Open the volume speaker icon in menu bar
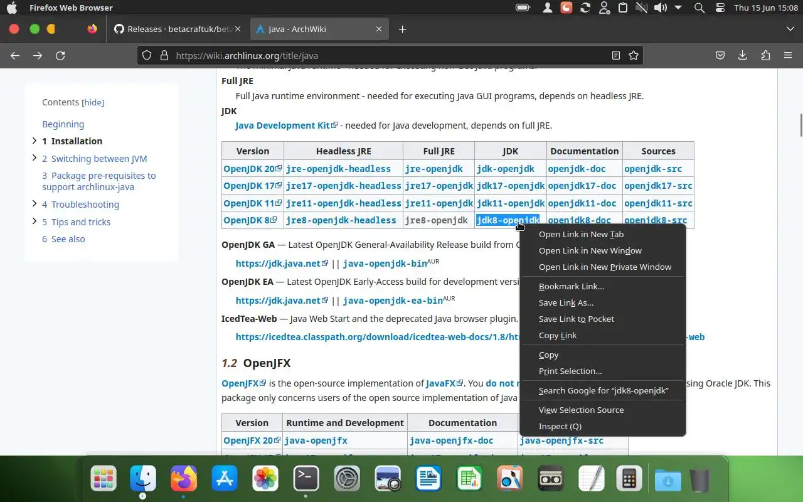803x502 pixels. (660, 8)
